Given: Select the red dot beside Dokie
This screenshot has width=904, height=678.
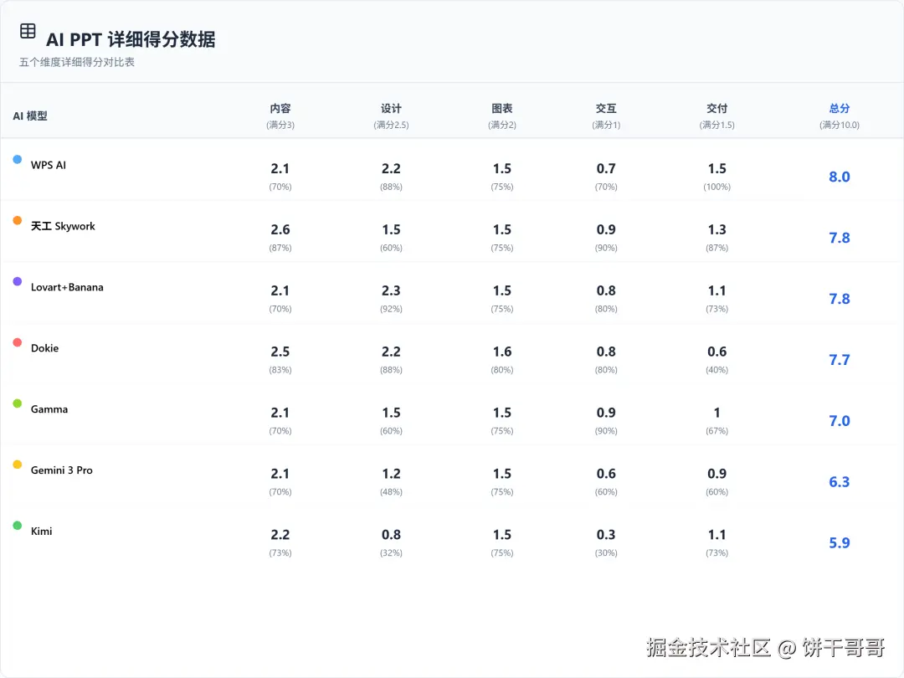Looking at the screenshot, I should (18, 342).
